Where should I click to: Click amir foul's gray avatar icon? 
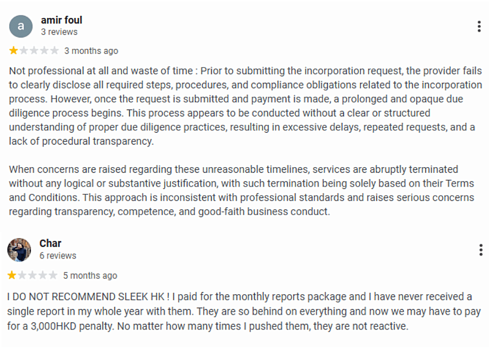21,26
